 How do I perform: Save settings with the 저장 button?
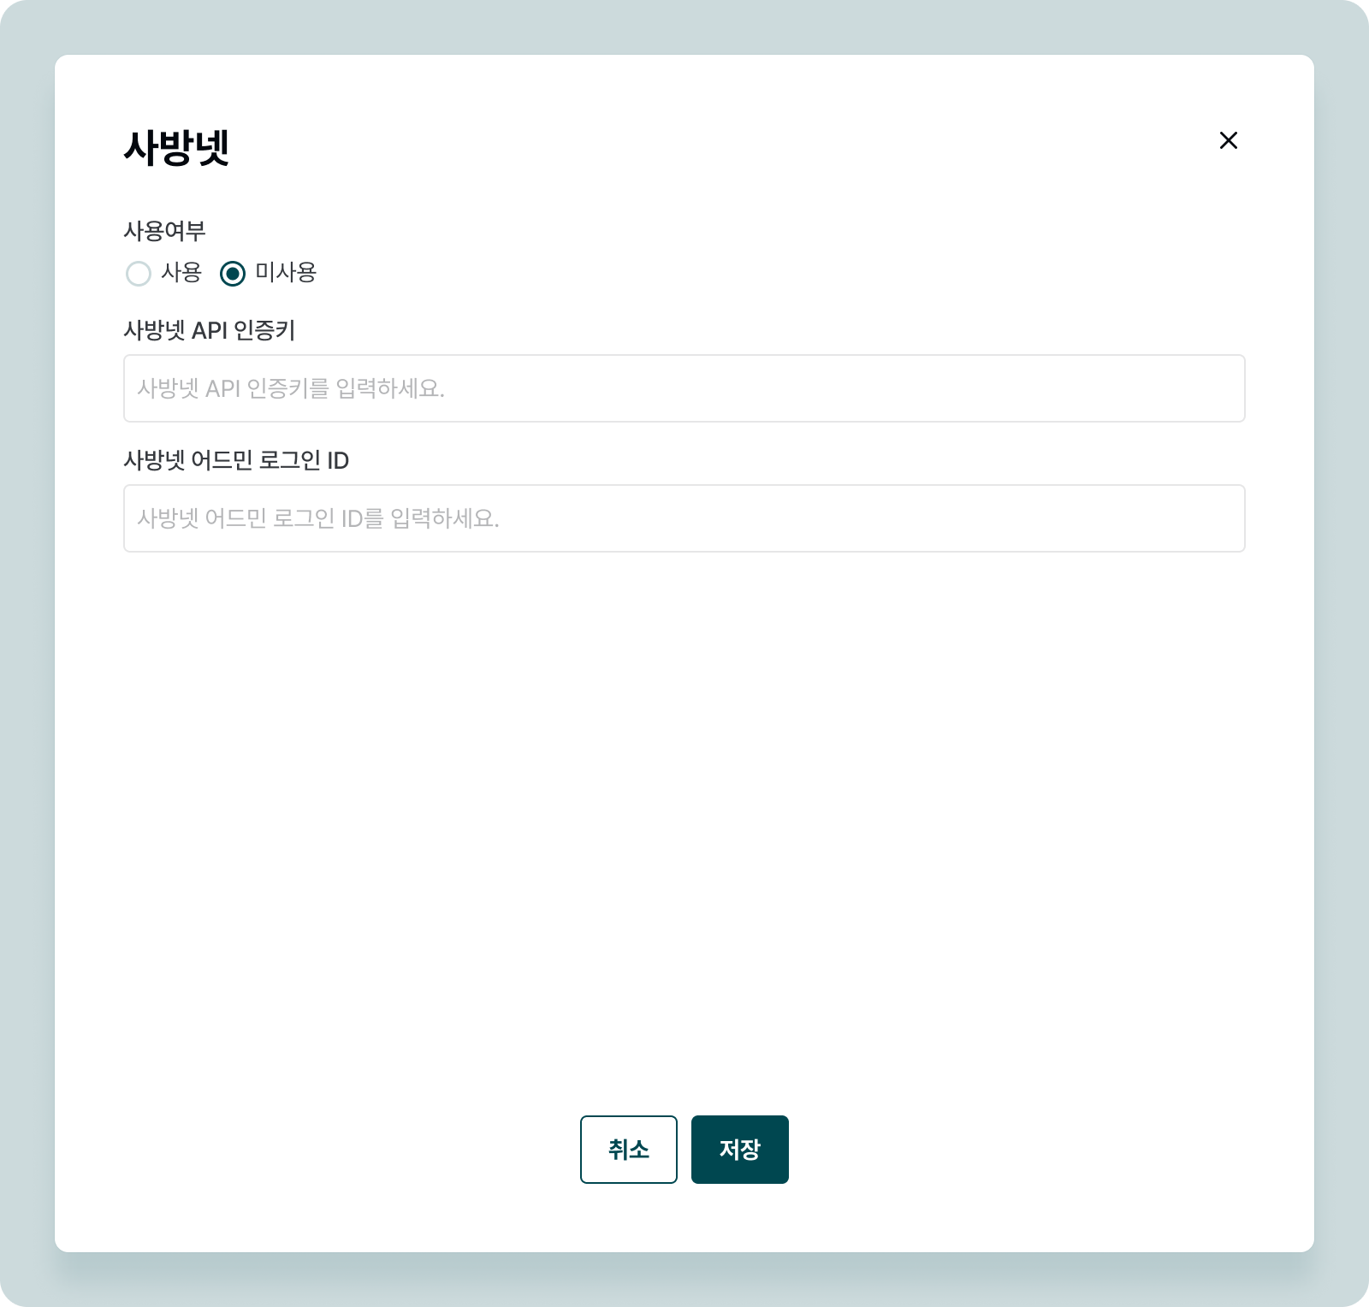[x=740, y=1150]
